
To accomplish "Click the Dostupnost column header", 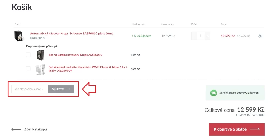I will [138, 24].
